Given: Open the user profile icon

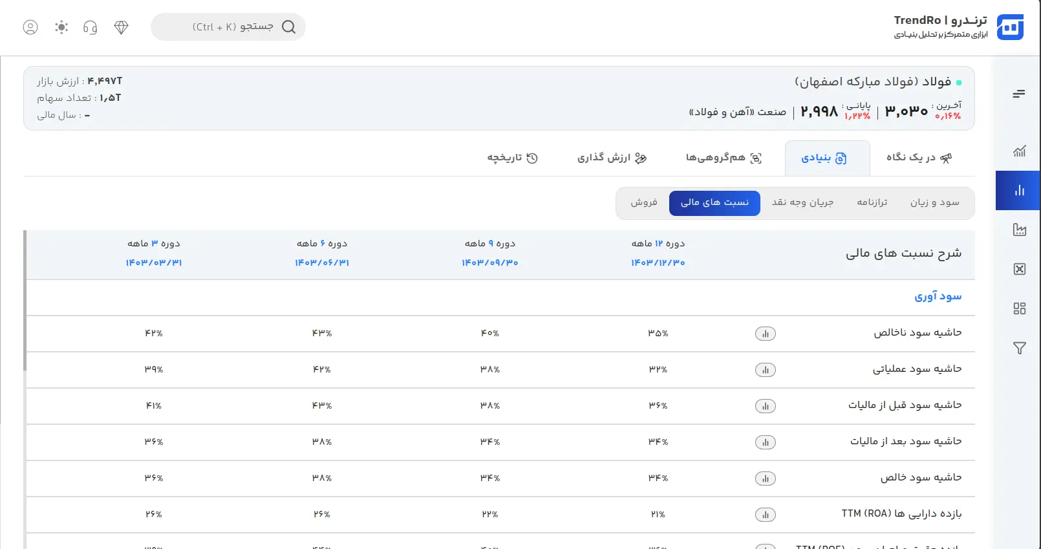Looking at the screenshot, I should pos(30,27).
